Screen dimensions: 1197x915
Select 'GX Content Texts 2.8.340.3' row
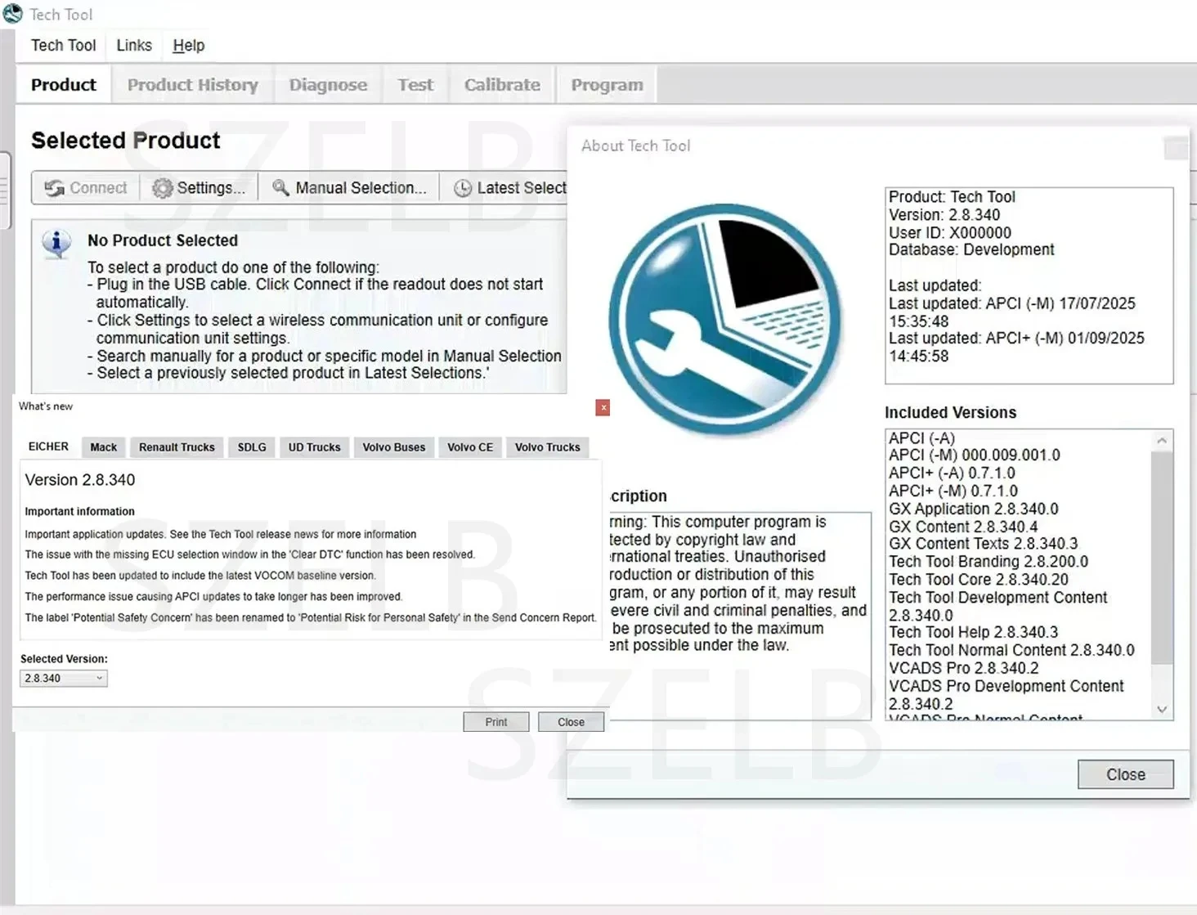[983, 544]
